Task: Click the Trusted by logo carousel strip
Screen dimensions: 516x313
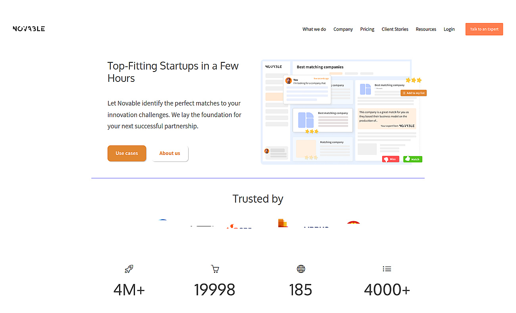Action: [258, 224]
